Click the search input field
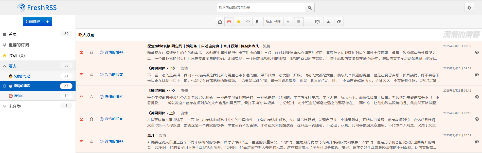482x153 pixels. (261, 8)
